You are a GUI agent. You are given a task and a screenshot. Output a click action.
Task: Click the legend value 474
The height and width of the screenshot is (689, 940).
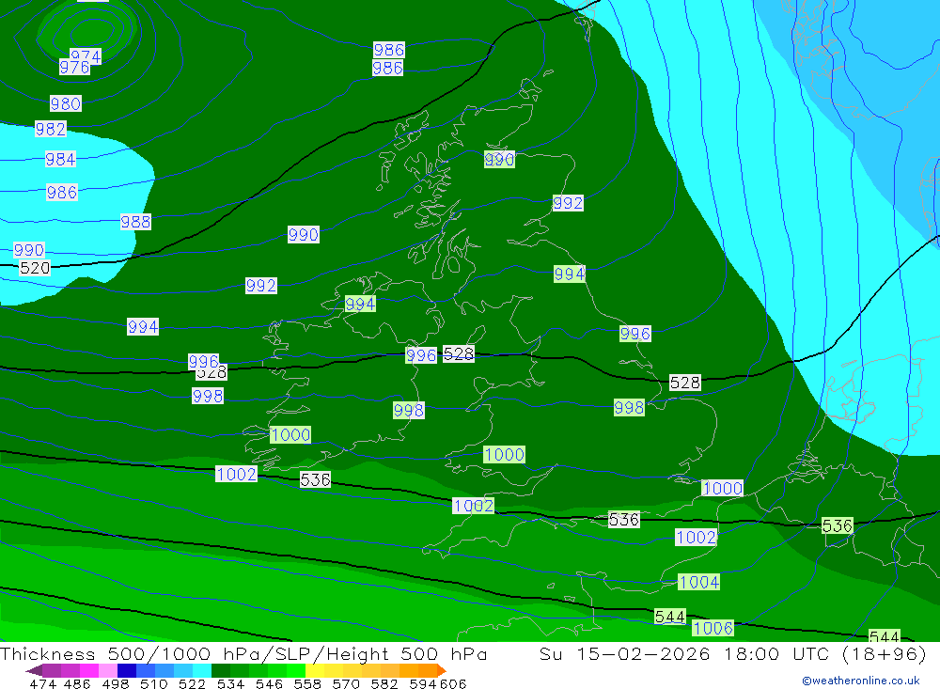43,683
